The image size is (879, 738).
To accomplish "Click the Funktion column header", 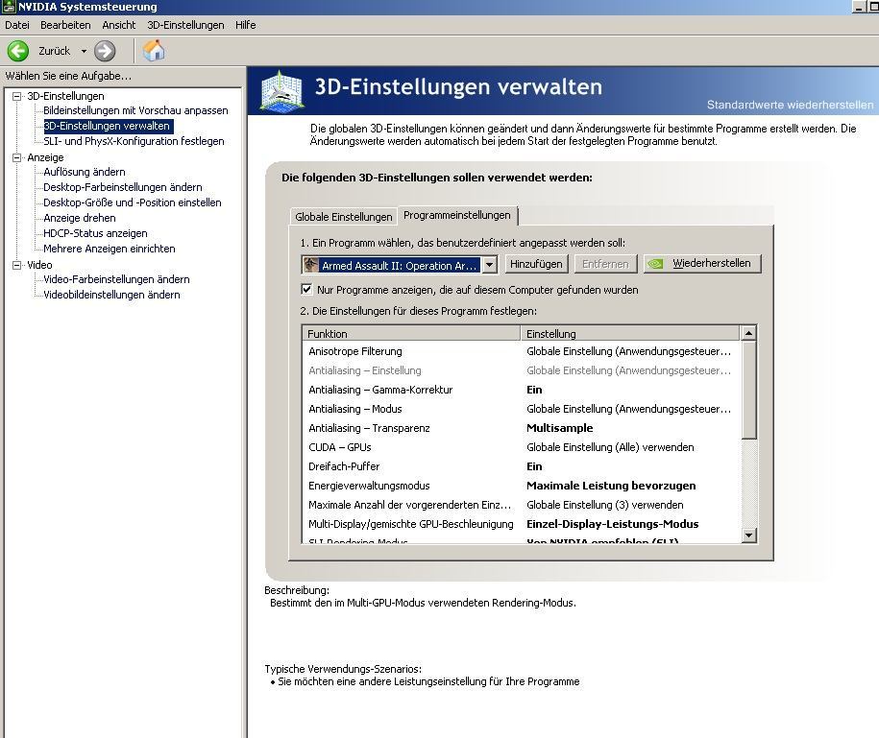I will click(x=411, y=334).
